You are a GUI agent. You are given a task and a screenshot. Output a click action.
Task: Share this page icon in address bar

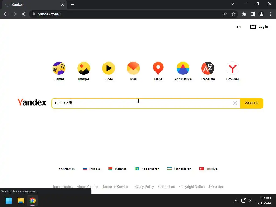[225, 14]
